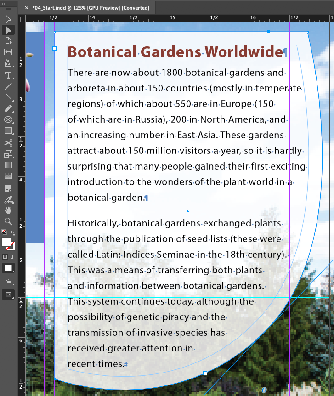The image size is (334, 396).
Task: Click the selected top anchor point of the frame
Action: tap(269, 32)
